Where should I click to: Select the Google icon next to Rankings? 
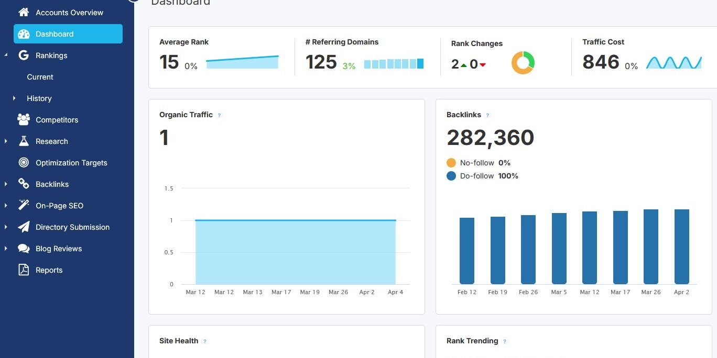(x=23, y=55)
